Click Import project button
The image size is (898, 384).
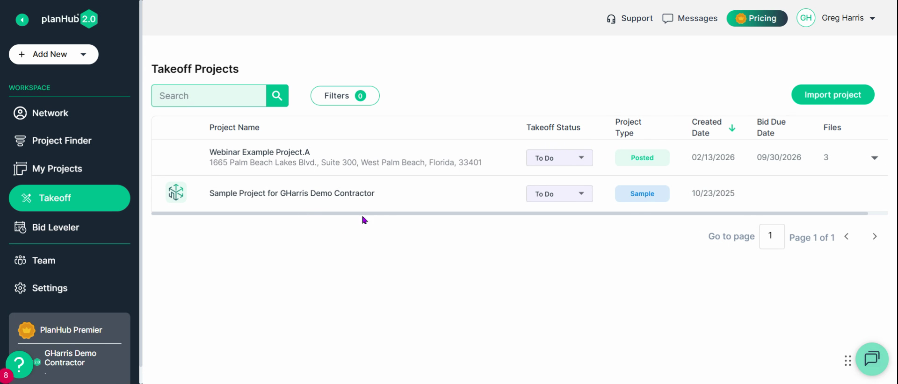[x=833, y=95]
